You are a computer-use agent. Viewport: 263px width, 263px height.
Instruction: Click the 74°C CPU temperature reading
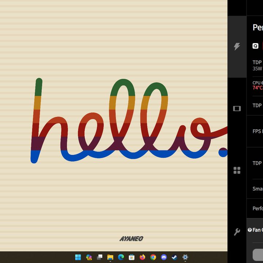click(258, 88)
